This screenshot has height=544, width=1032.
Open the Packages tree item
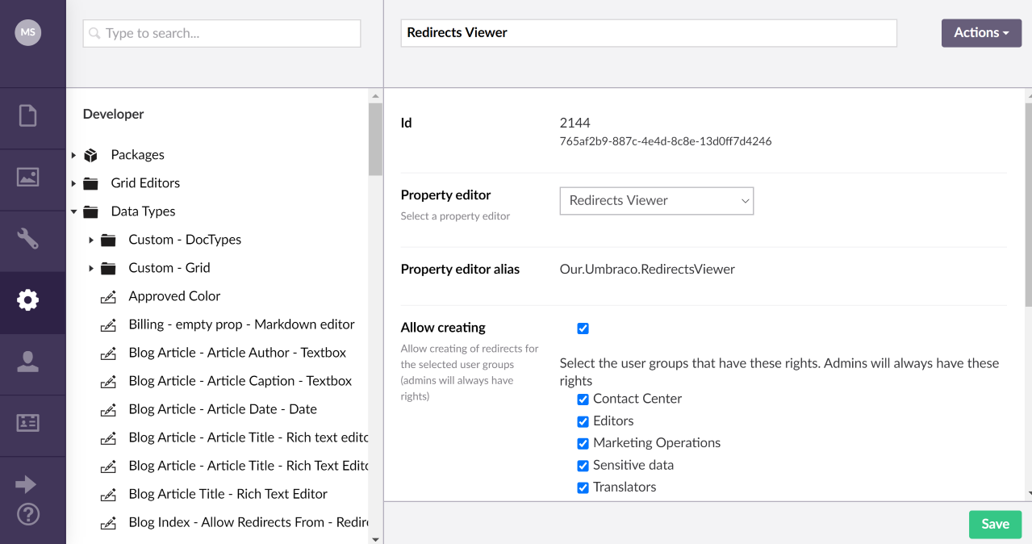(x=137, y=155)
